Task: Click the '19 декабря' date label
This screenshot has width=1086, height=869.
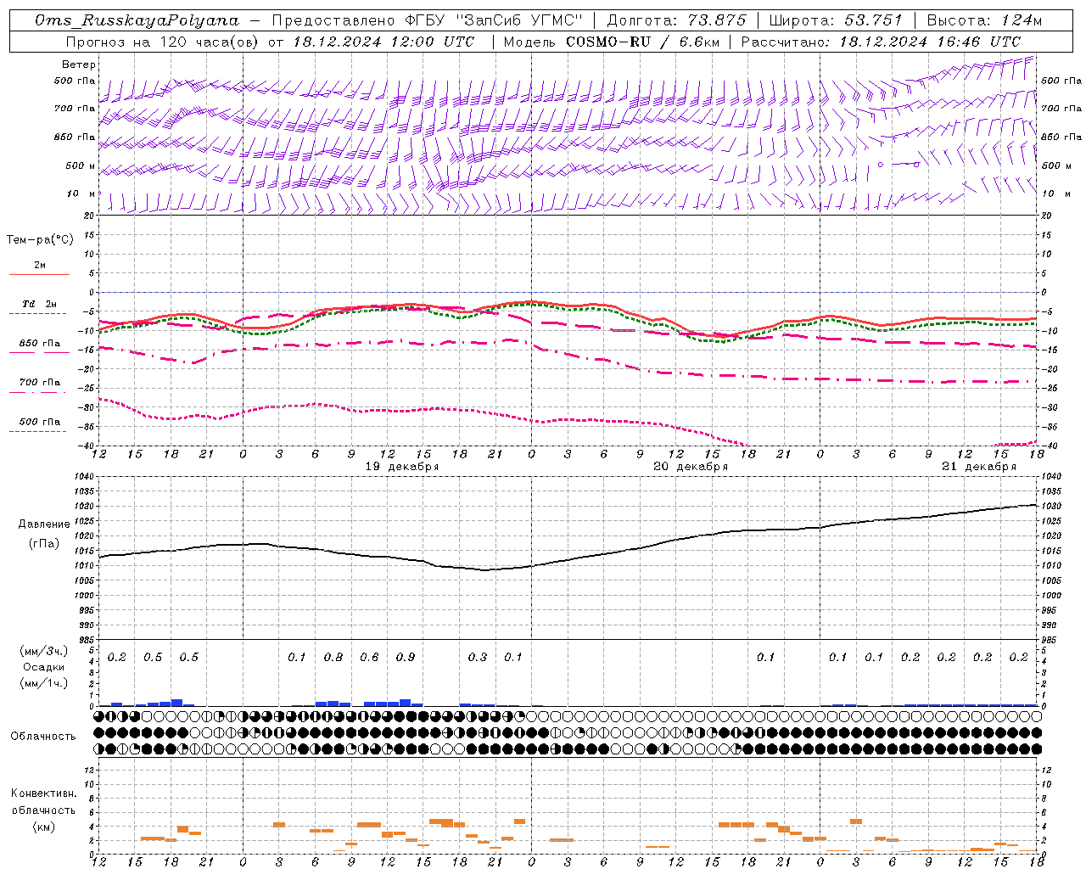Action: pyautogui.click(x=402, y=467)
